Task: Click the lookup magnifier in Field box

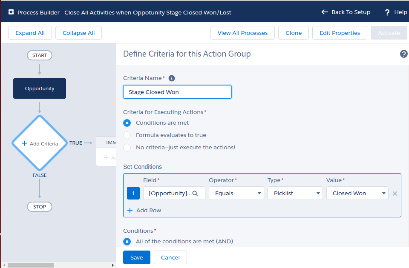Action: pyautogui.click(x=195, y=194)
